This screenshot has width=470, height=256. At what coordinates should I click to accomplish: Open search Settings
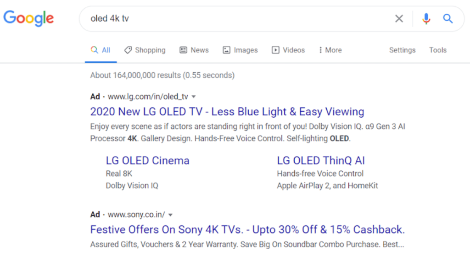click(402, 50)
